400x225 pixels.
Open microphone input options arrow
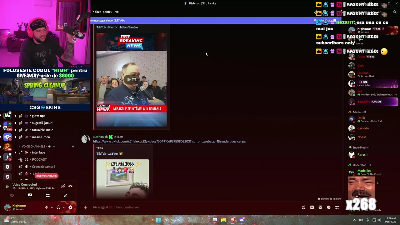tap(52, 207)
